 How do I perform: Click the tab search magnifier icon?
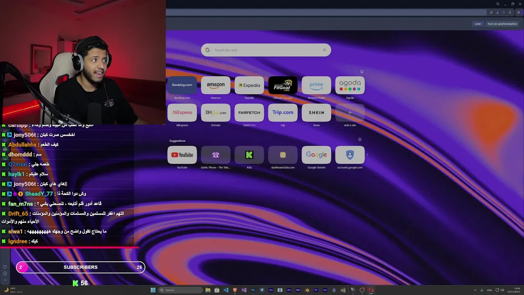coord(498,4)
